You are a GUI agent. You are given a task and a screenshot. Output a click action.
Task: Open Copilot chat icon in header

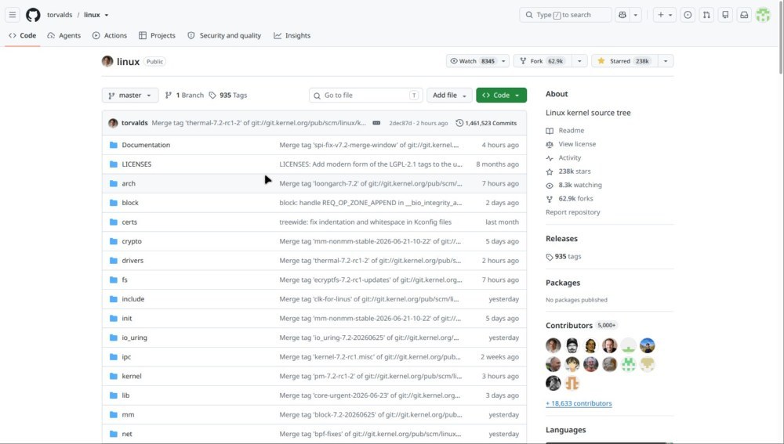point(622,15)
